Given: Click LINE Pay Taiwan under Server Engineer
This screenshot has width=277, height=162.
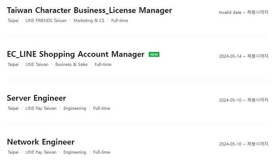Looking at the screenshot, I should tap(41, 108).
